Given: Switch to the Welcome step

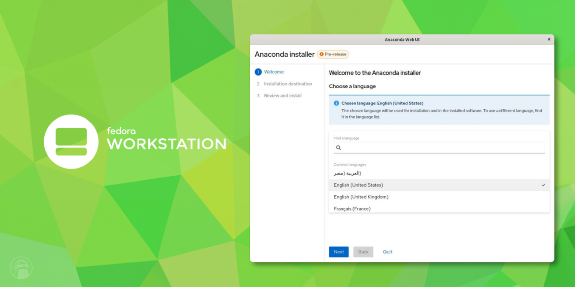Looking at the screenshot, I should [x=274, y=72].
